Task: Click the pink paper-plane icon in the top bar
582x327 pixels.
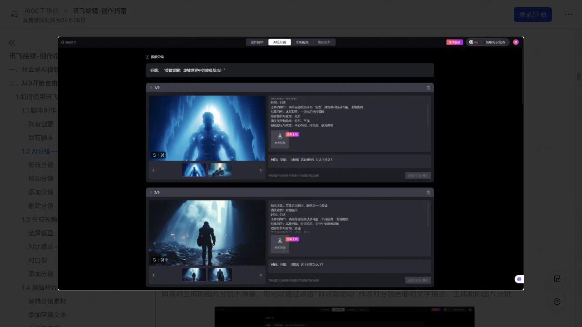Action: [516, 42]
